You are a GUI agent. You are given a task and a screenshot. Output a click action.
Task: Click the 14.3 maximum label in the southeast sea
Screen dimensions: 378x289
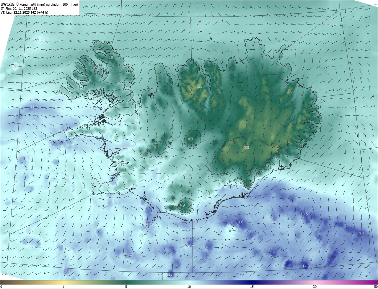point(306,266)
